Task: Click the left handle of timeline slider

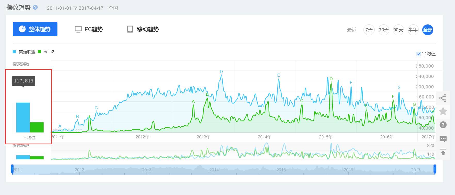Action: (12, 169)
